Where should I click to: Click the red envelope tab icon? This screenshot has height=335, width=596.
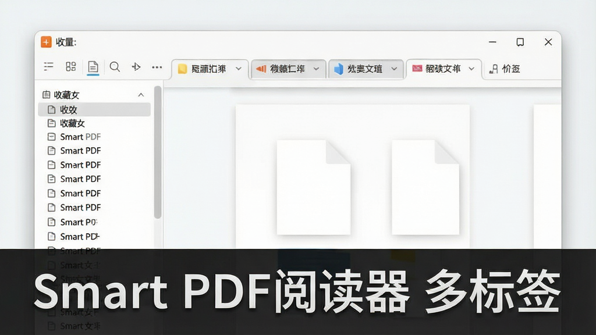click(417, 69)
